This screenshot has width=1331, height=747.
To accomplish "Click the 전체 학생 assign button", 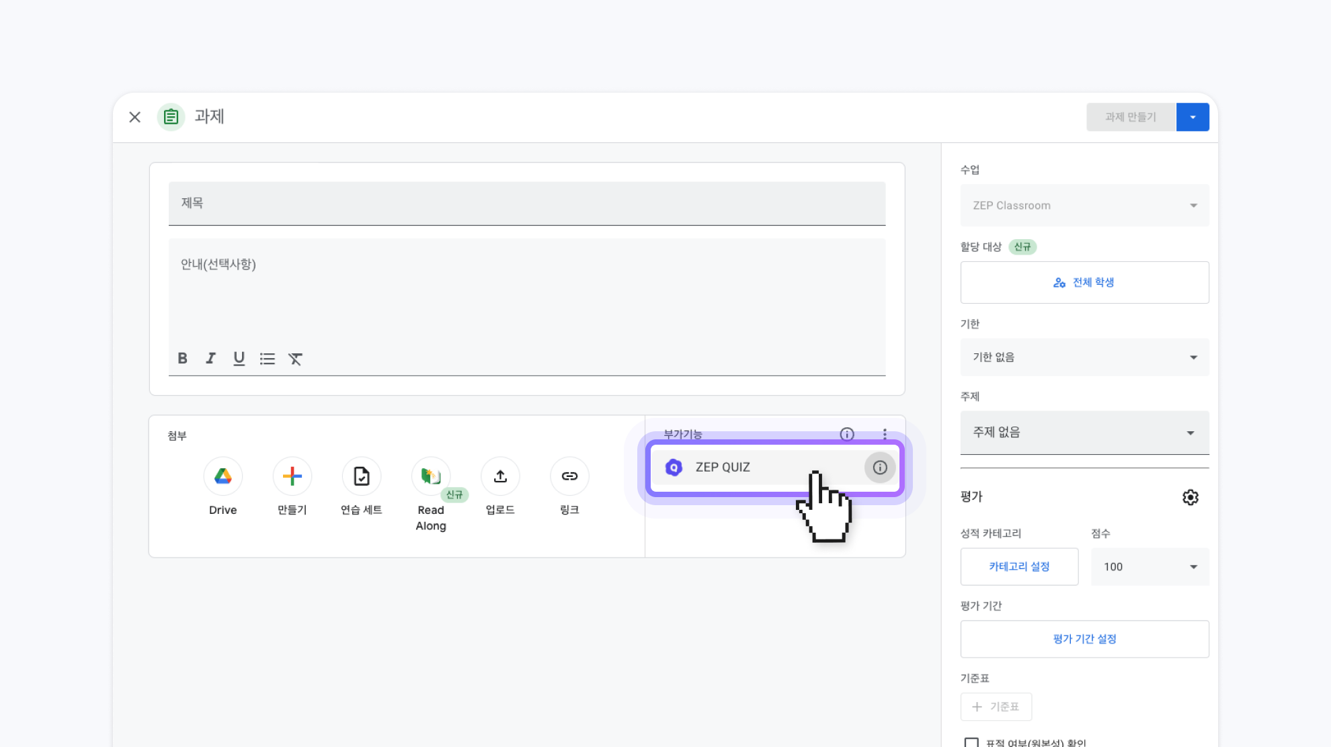I will click(x=1084, y=282).
